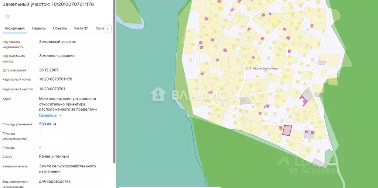
Task: Open the Информация tab
Action: point(14,28)
